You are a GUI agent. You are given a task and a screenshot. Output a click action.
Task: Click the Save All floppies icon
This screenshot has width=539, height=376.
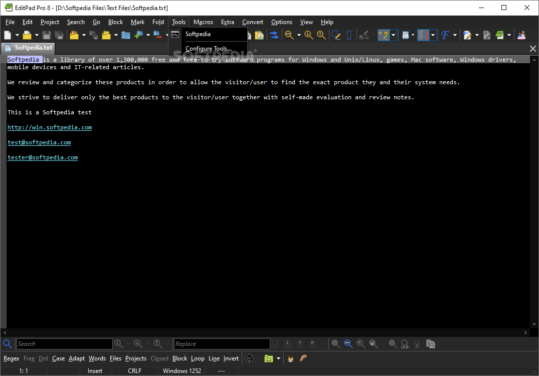tap(59, 35)
